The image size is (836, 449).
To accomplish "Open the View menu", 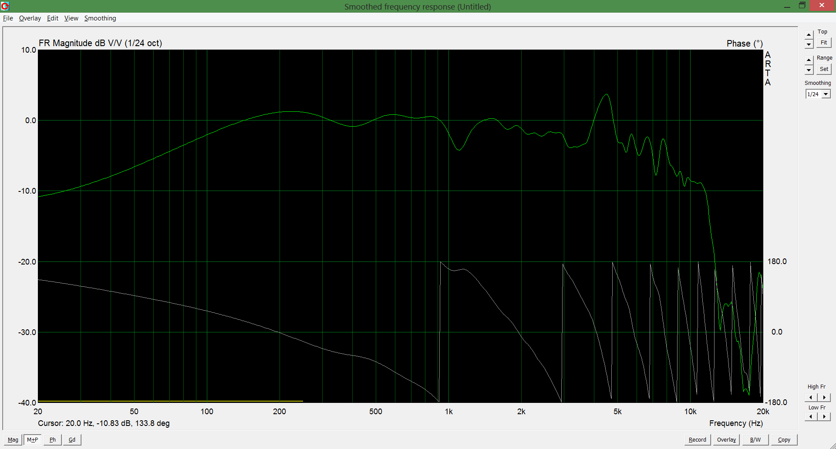I will coord(71,18).
